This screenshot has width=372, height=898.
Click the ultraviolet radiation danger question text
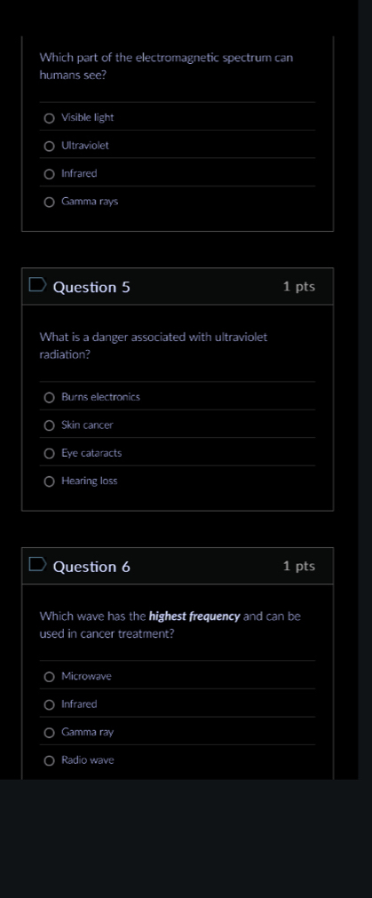(x=154, y=346)
